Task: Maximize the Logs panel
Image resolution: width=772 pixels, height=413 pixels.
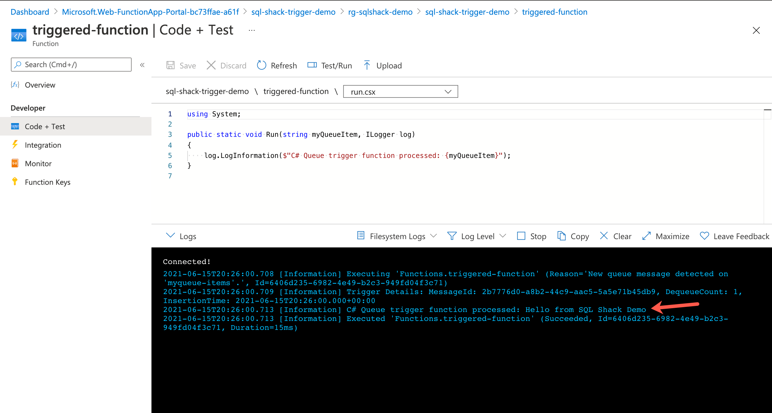Action: [x=666, y=236]
